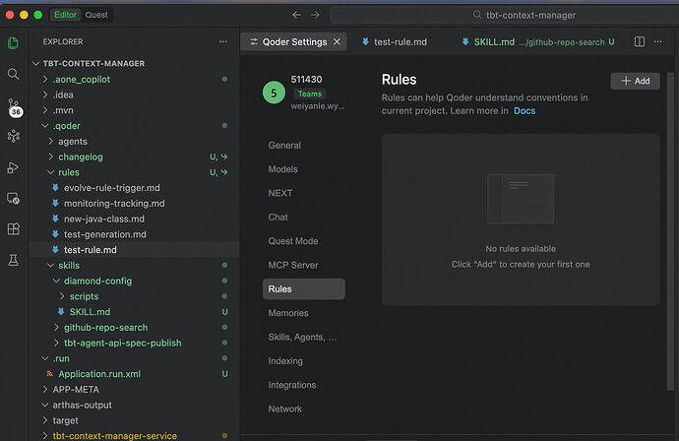Expand the .mvn folder
The image size is (679, 441).
click(45, 110)
